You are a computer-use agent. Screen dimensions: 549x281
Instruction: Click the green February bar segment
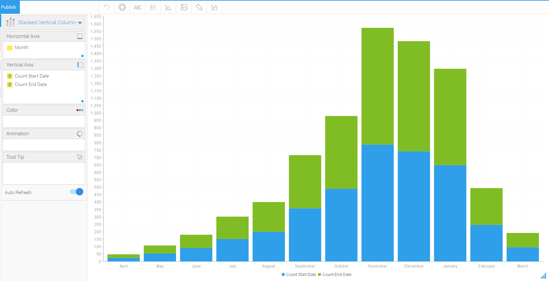click(x=486, y=206)
